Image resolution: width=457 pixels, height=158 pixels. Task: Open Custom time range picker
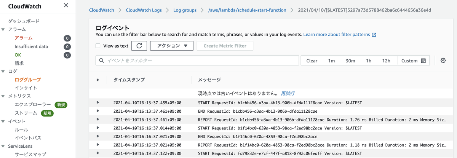[413, 61]
